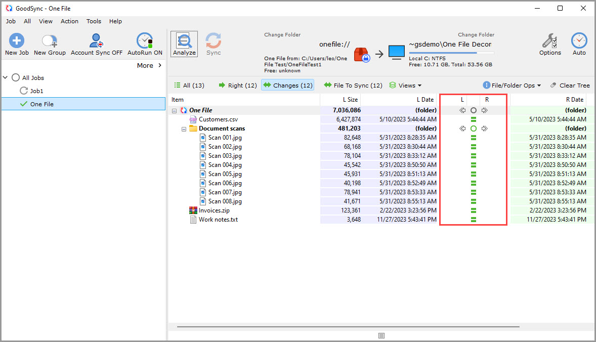
Task: Toggle the AutoRun ON clock icon
Action: [145, 40]
